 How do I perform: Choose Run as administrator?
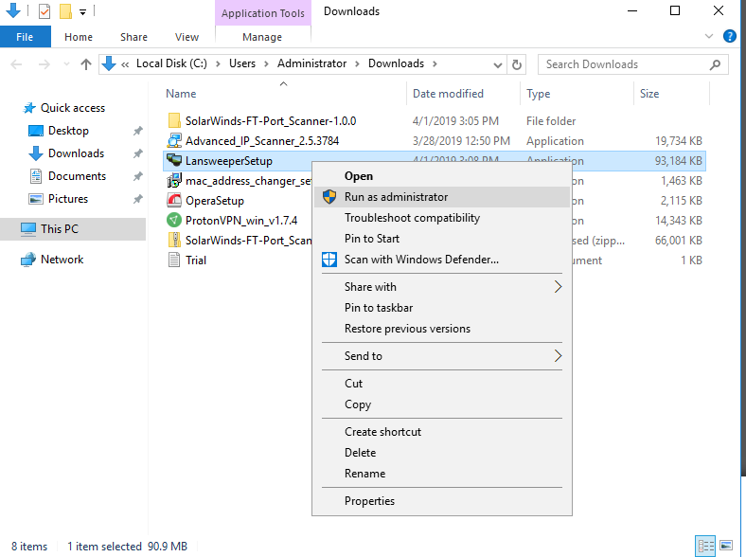(441, 197)
